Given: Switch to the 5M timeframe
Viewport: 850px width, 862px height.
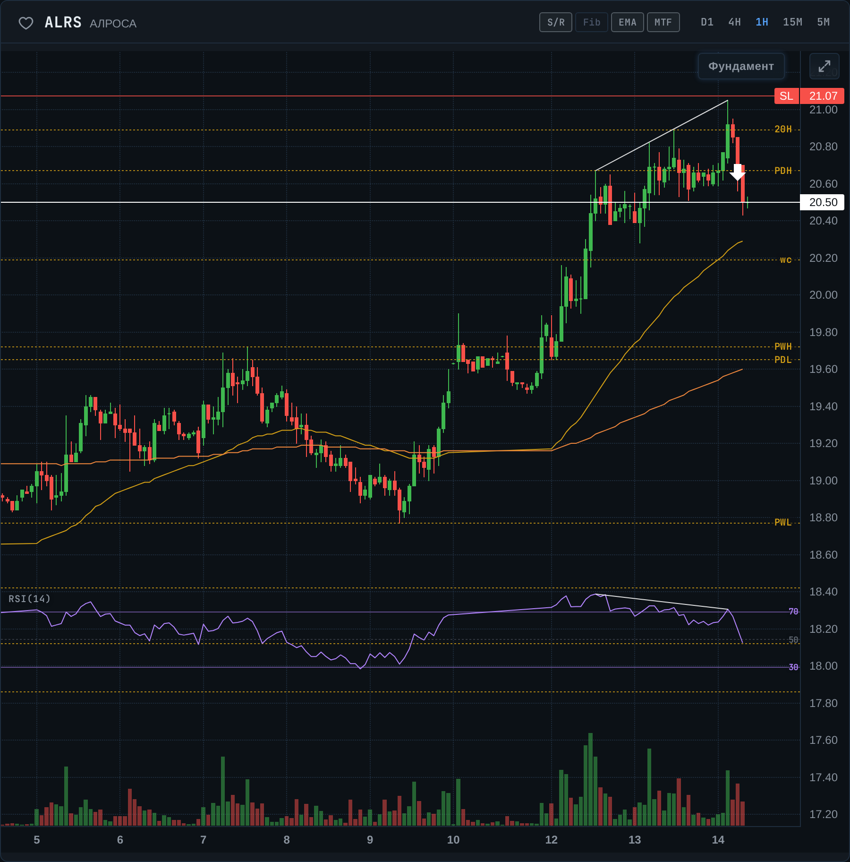Looking at the screenshot, I should pyautogui.click(x=823, y=22).
